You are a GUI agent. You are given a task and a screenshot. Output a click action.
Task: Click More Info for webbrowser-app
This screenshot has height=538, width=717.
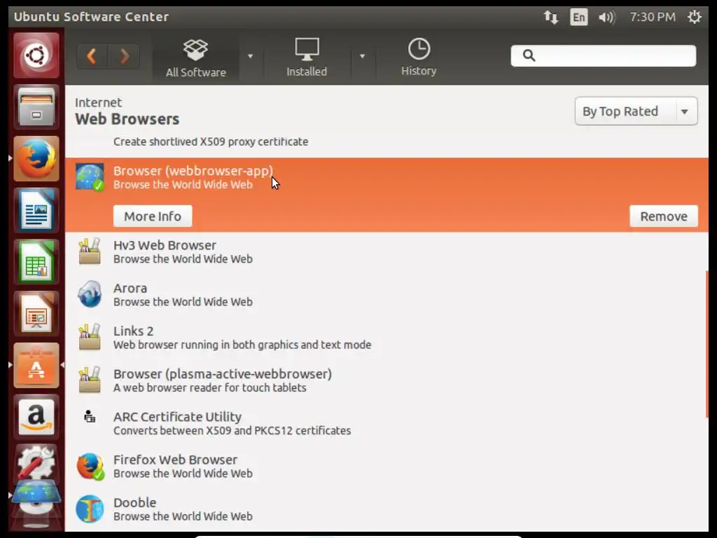pyautogui.click(x=153, y=216)
